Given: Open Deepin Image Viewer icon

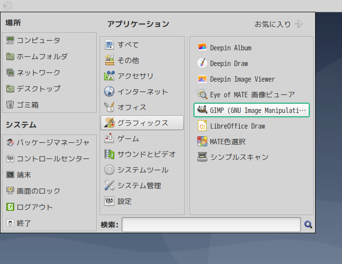Looking at the screenshot, I should tap(202, 79).
